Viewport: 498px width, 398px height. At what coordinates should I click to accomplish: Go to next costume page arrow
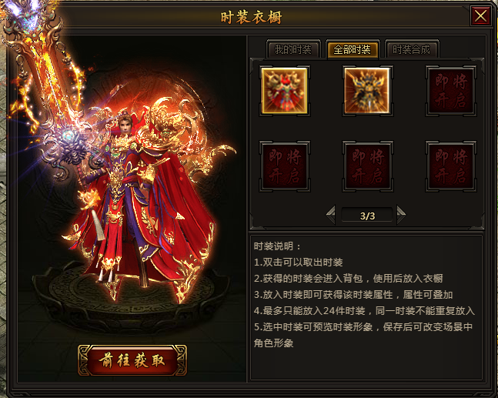pos(401,216)
